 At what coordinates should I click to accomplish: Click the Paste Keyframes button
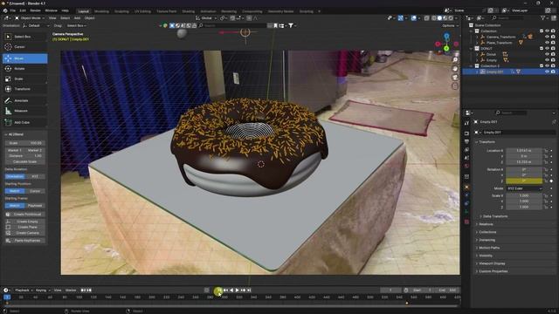pyautogui.click(x=24, y=241)
